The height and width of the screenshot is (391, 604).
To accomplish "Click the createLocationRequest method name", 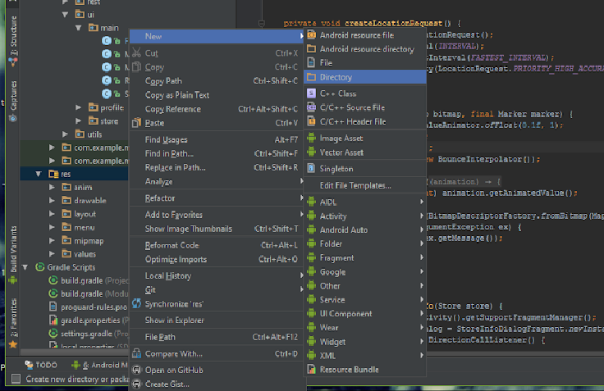I will point(393,23).
